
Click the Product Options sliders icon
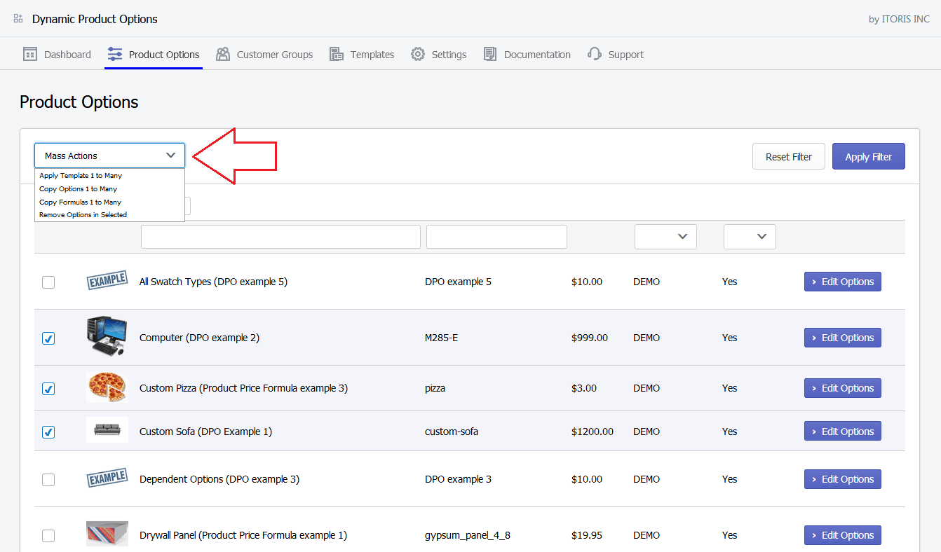click(115, 55)
